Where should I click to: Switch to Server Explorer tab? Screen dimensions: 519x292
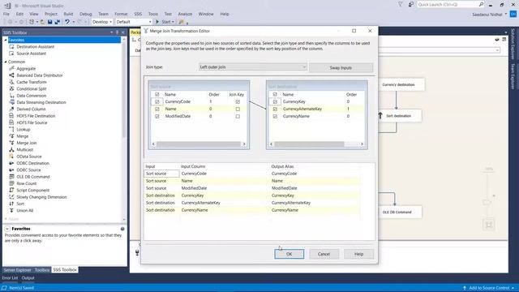(17, 270)
